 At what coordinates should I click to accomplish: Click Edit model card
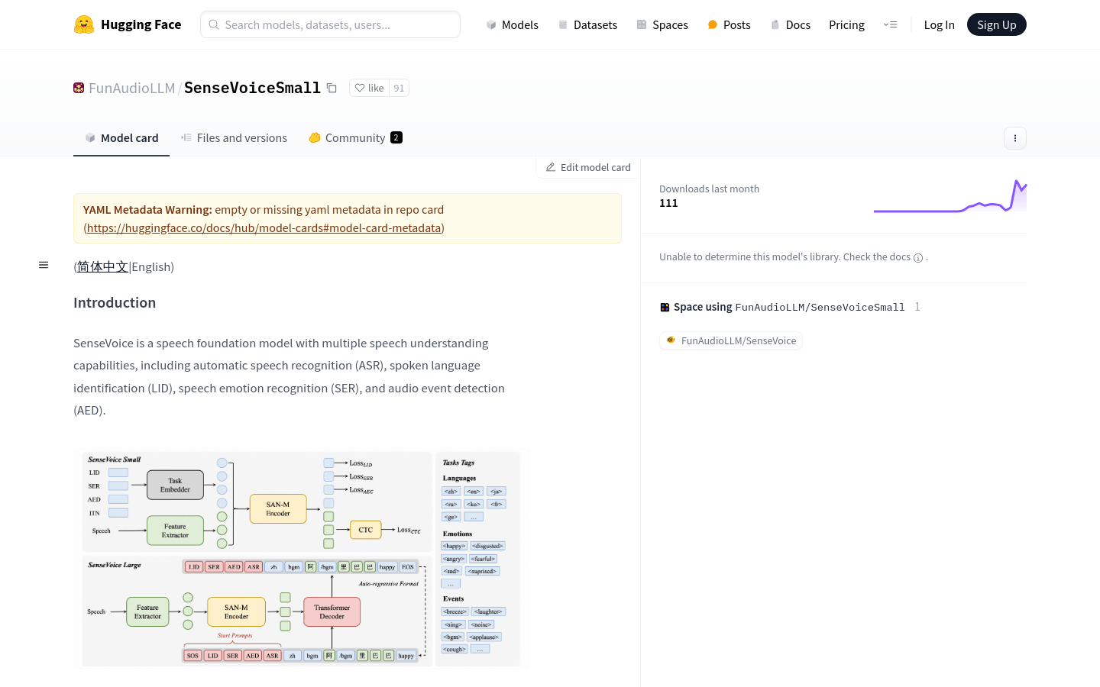[x=588, y=167]
